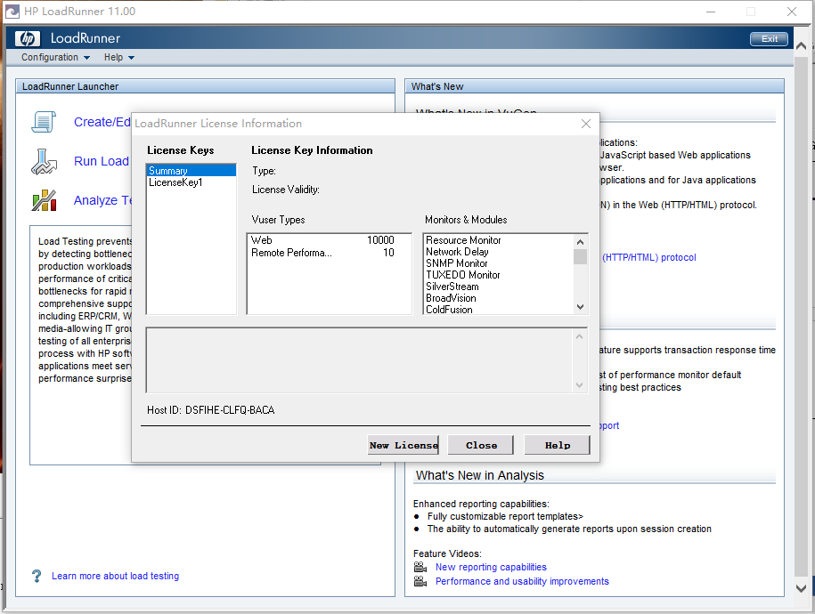Click the Run Load Tests flask icon

[x=44, y=162]
